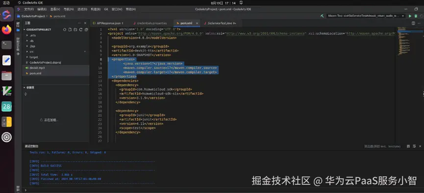Click the debug console filter field
Image resolution: width=424 pixels, height=193 pixels.
point(382,147)
